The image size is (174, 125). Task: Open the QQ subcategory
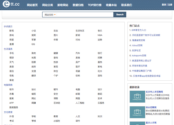33,44
